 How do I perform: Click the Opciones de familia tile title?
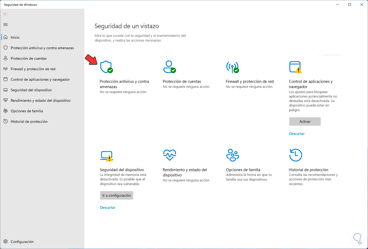click(243, 170)
